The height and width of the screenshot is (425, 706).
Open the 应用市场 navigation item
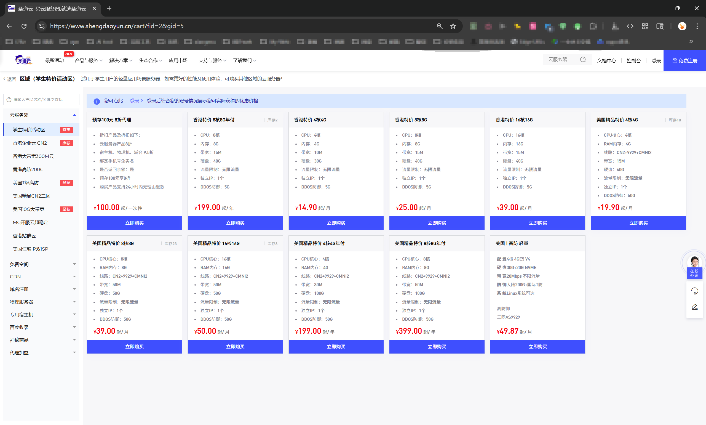pos(178,60)
